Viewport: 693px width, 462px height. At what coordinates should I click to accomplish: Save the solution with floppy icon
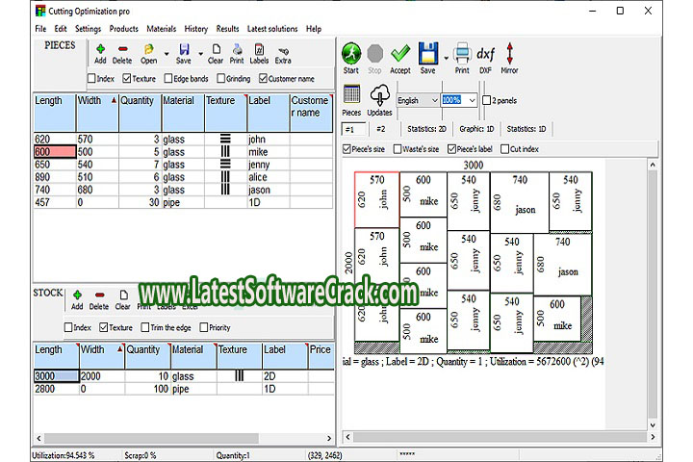tap(428, 58)
